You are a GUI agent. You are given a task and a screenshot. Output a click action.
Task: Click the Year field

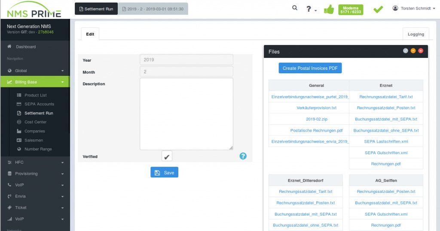point(186,60)
